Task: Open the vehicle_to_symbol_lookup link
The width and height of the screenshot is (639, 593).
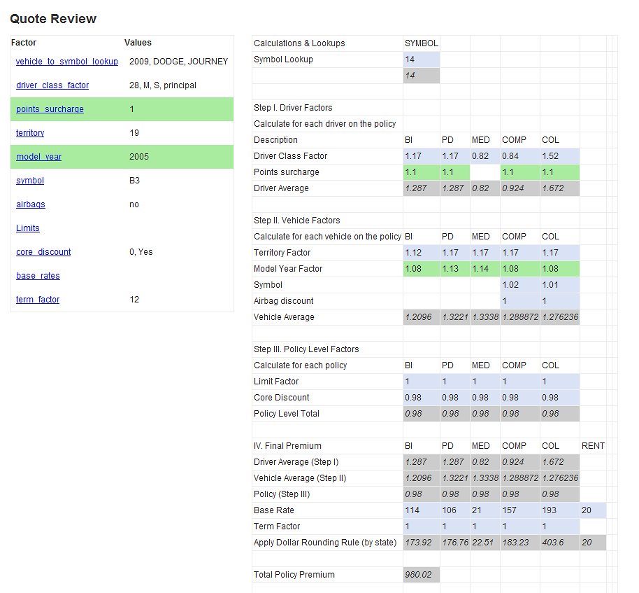Action: tap(67, 62)
